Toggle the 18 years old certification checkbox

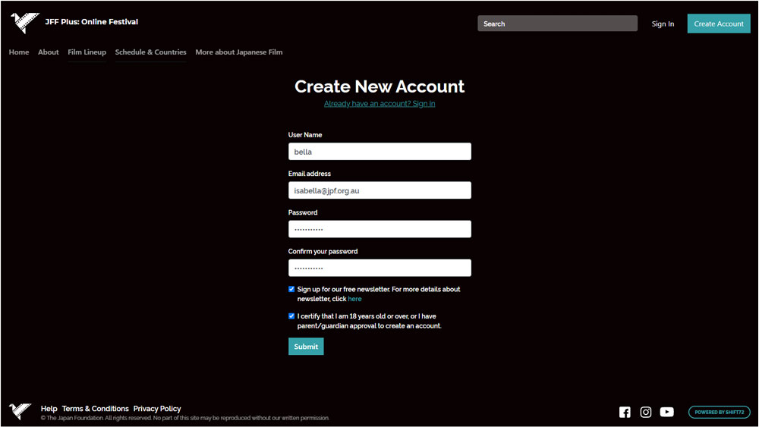tap(291, 316)
